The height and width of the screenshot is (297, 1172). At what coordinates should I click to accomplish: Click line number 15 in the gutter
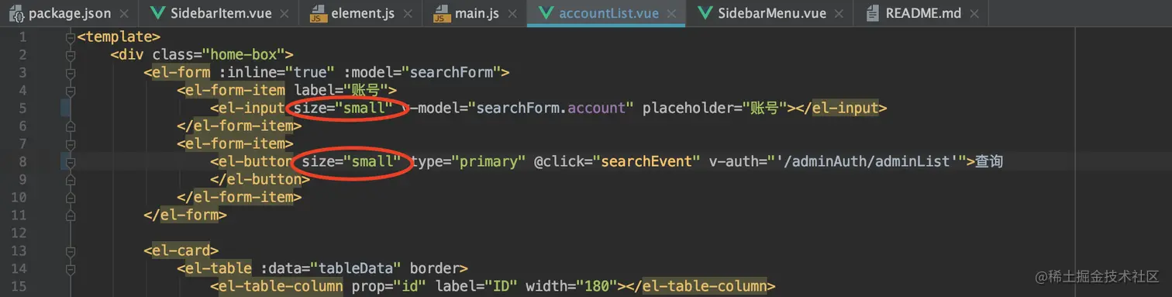click(19, 286)
